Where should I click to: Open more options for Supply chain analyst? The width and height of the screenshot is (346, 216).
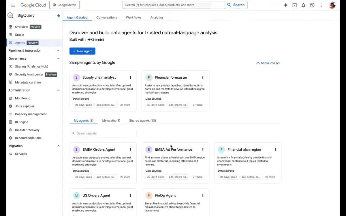tap(130, 77)
